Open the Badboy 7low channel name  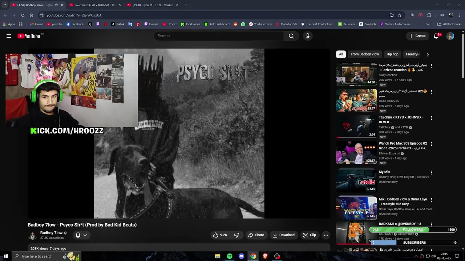click(x=51, y=233)
